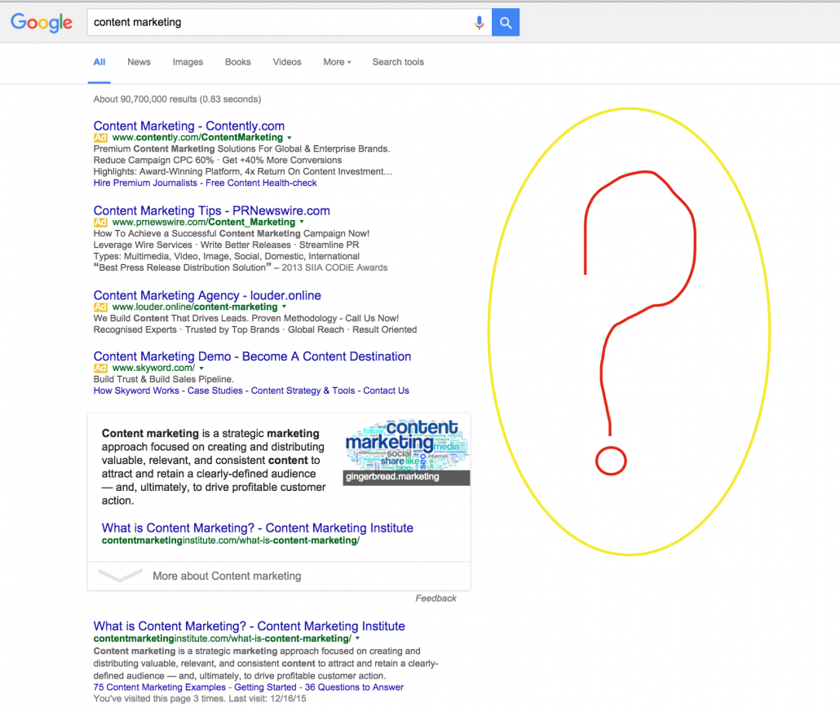
Task: Open the More menu in the tab bar
Action: pos(337,62)
